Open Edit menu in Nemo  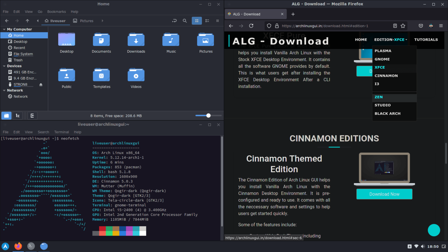click(16, 12)
